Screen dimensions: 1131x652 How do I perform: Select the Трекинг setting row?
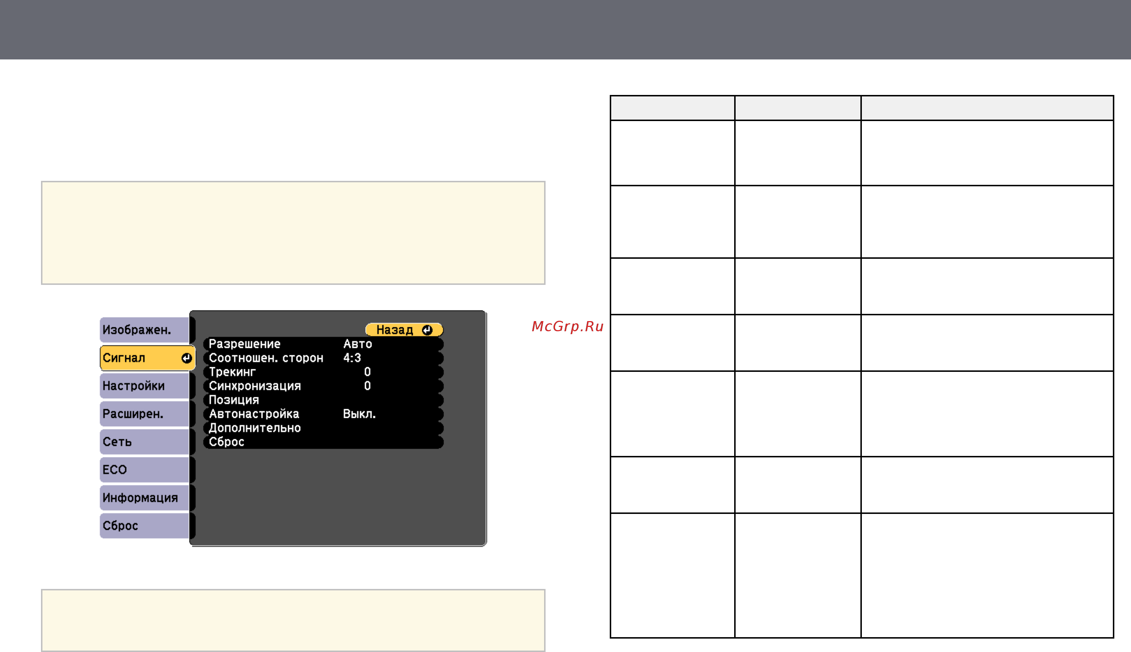324,372
